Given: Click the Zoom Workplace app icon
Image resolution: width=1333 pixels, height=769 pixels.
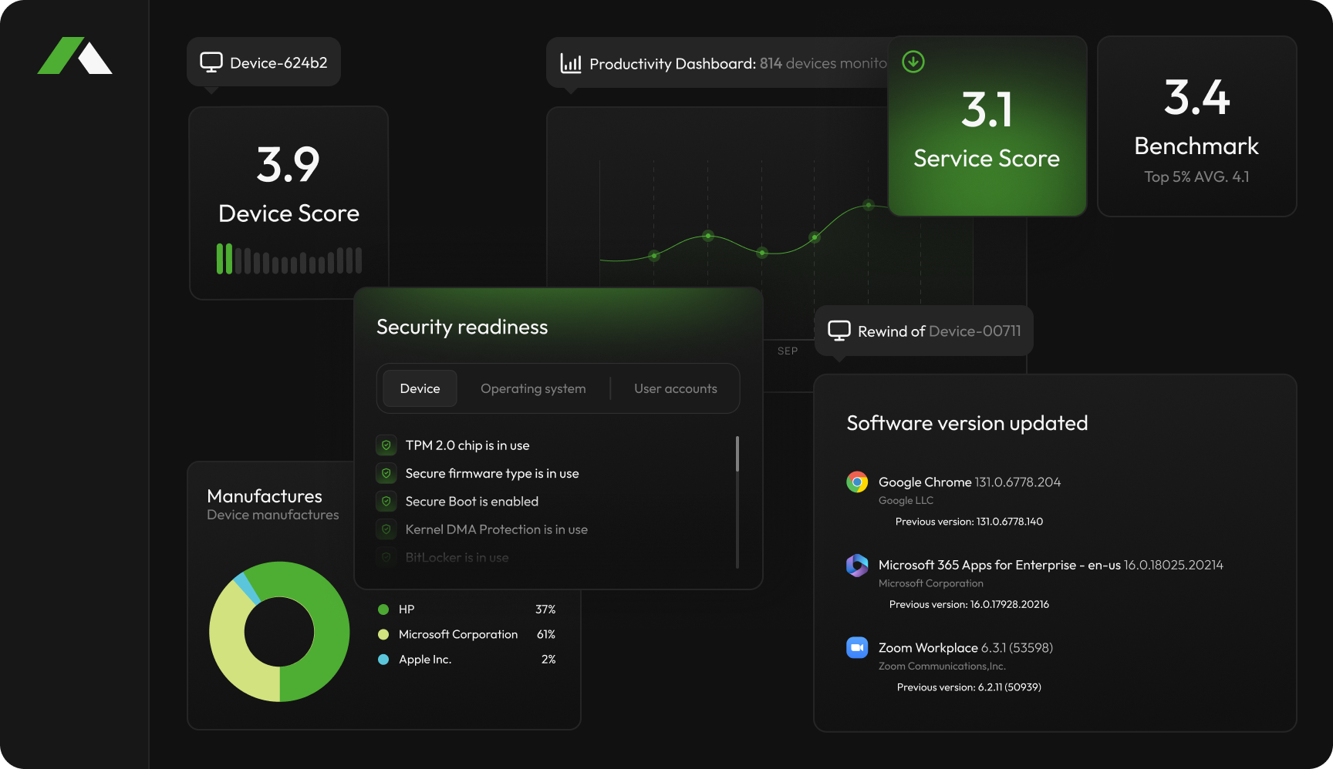Looking at the screenshot, I should click(856, 647).
